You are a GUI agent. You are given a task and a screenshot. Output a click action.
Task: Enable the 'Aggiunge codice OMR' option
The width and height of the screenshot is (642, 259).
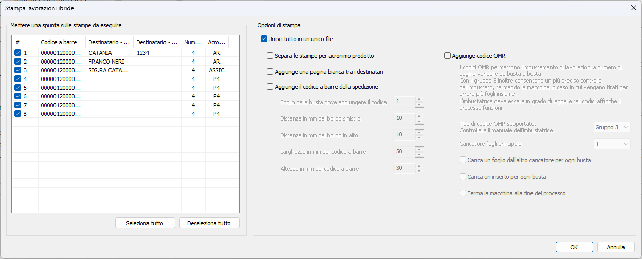(x=447, y=56)
